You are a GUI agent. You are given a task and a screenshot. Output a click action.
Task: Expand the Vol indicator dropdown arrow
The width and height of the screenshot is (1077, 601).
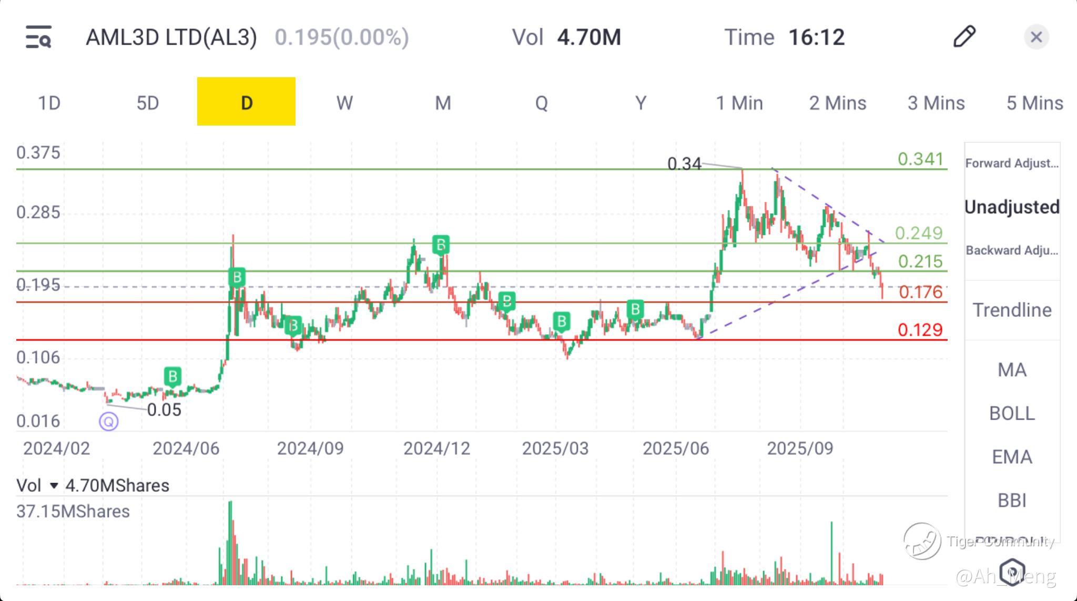tap(54, 486)
